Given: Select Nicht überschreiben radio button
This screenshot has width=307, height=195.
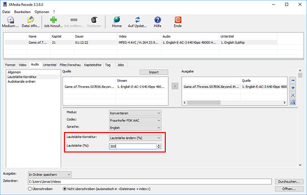Looking at the screenshot, I should (64, 189).
